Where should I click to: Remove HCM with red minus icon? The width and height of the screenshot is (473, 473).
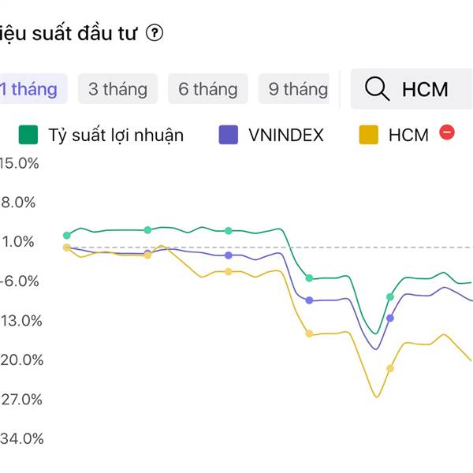[x=447, y=132]
